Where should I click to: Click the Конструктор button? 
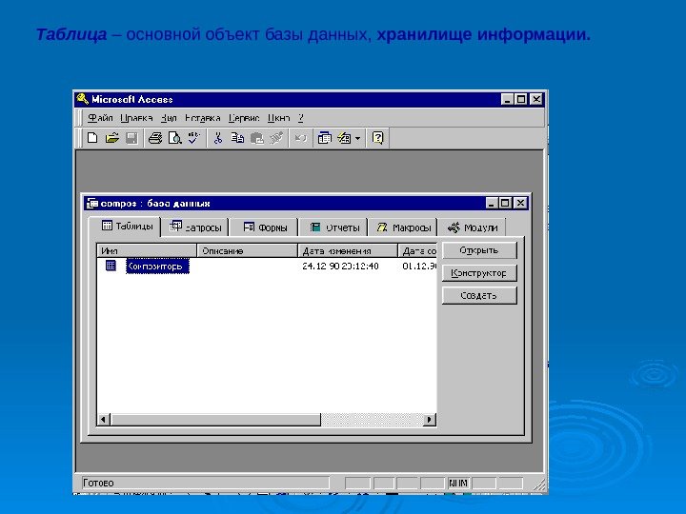479,273
